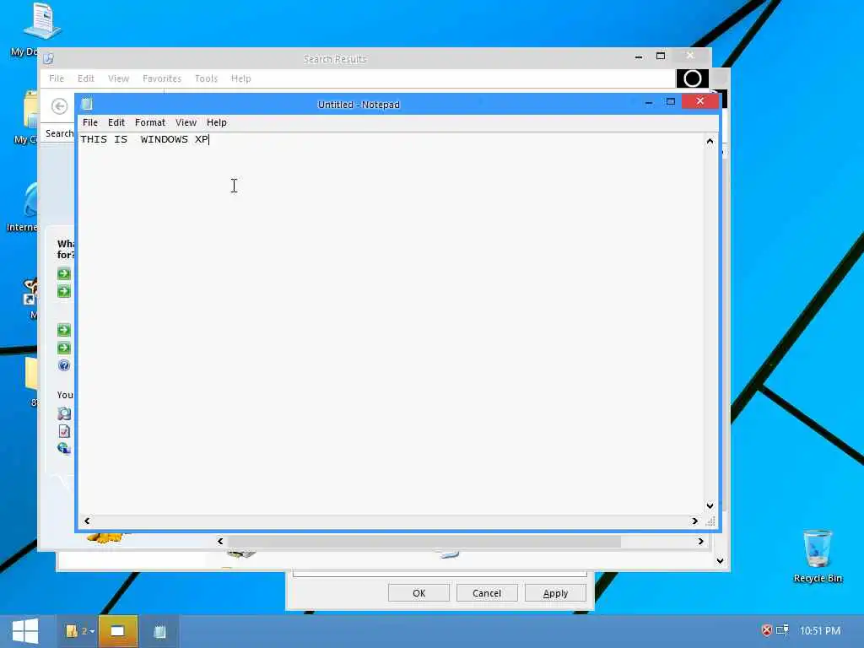Open Tools menu in Search Results window

click(x=206, y=78)
